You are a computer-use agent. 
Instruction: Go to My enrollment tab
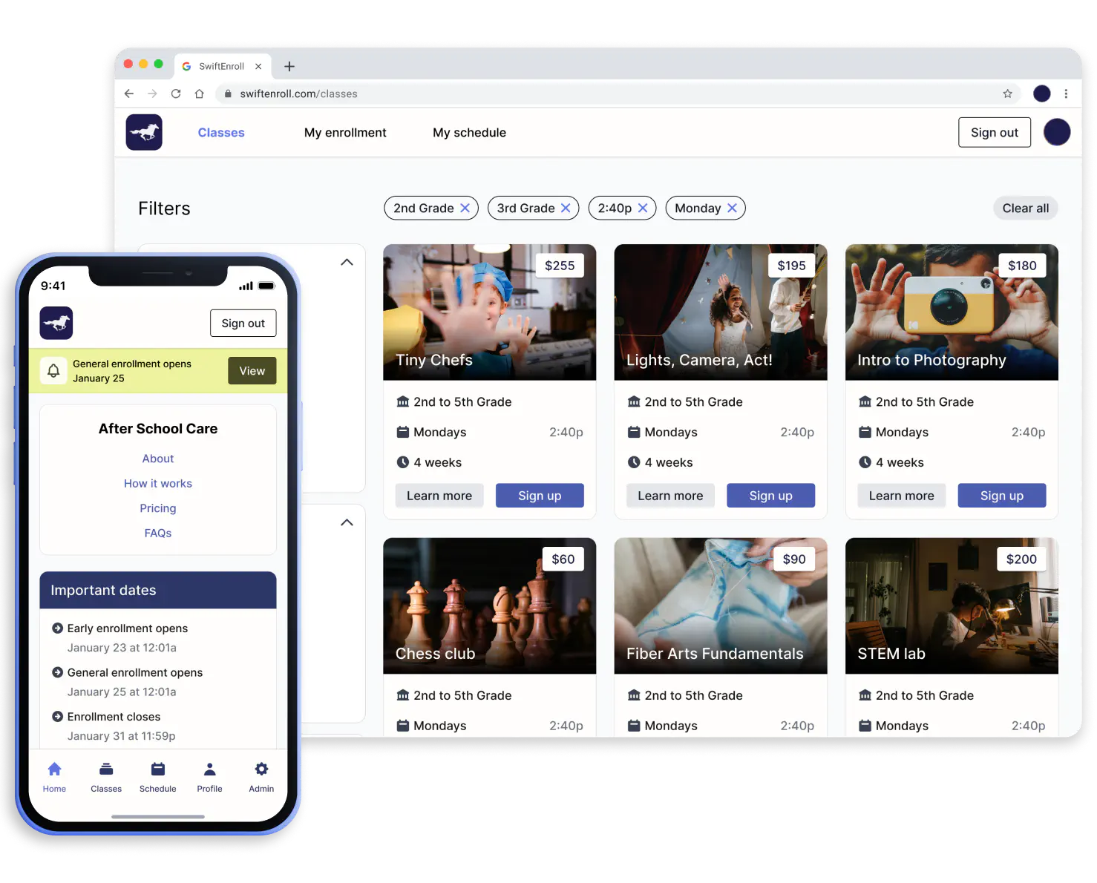tap(345, 133)
